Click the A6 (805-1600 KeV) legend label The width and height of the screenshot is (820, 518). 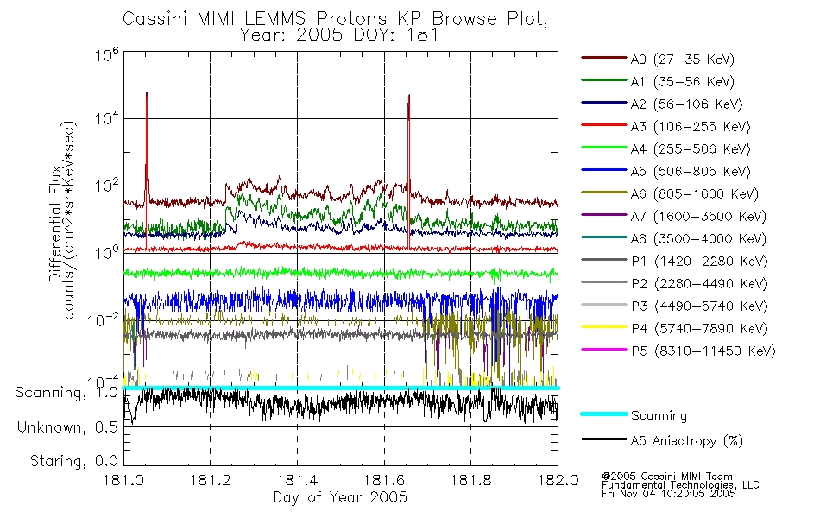click(x=695, y=194)
